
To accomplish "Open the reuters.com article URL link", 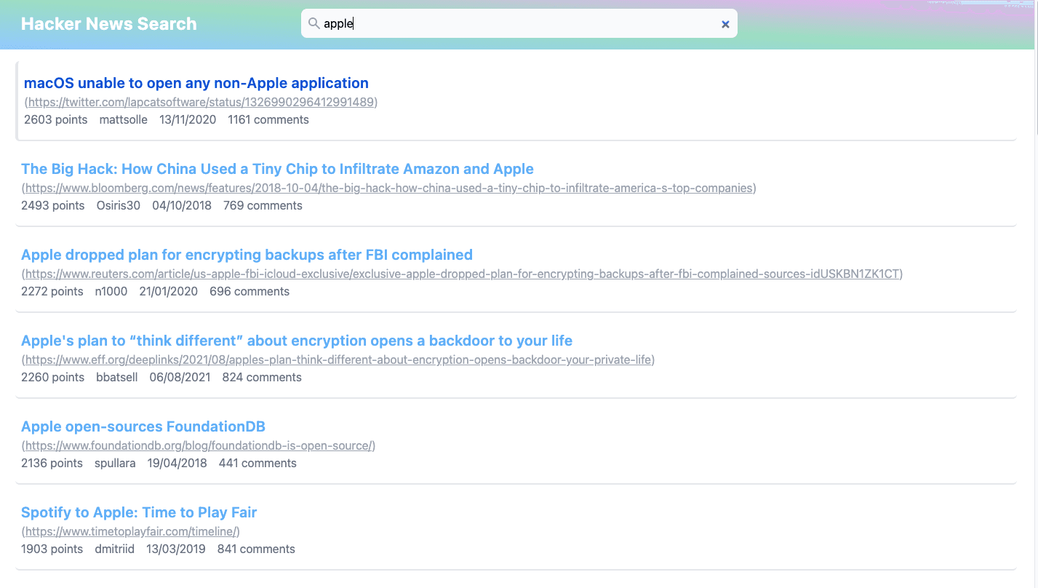I will (462, 274).
